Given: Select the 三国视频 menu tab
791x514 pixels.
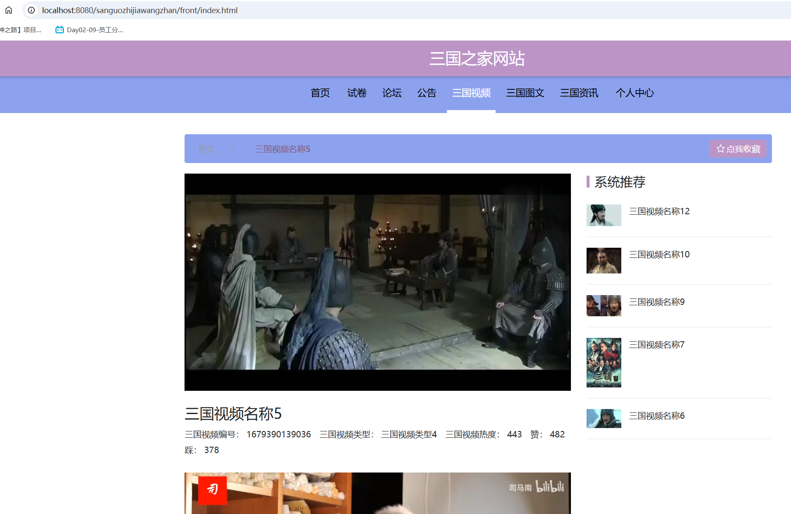Looking at the screenshot, I should point(471,93).
